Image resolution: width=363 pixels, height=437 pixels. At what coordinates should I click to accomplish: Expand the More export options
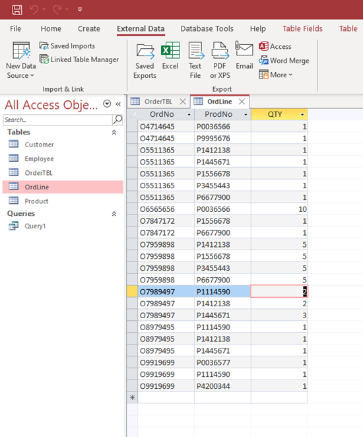[275, 75]
